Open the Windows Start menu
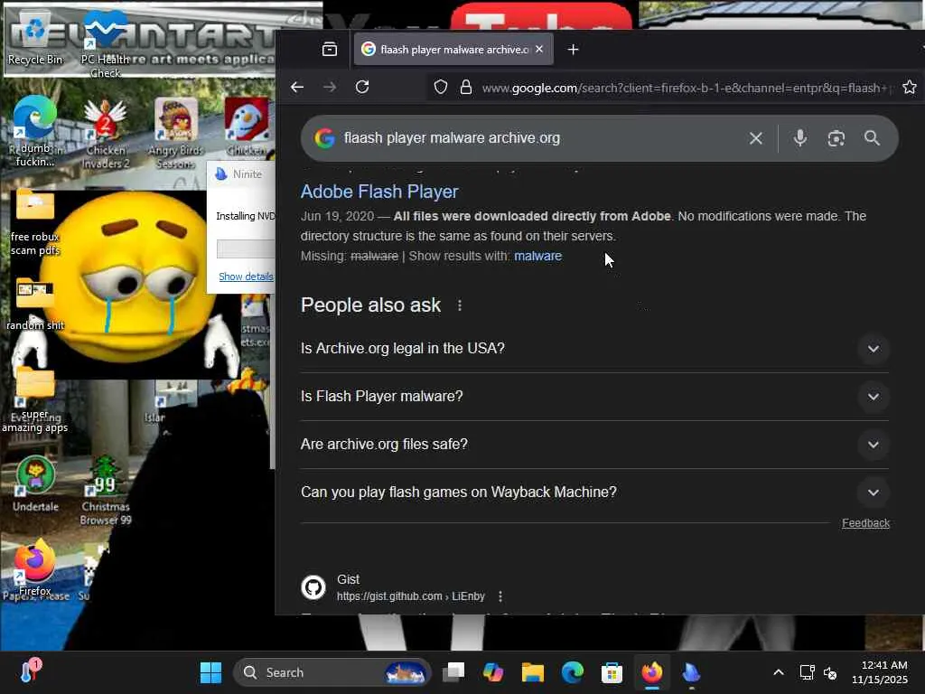This screenshot has height=694, width=925. (x=210, y=672)
